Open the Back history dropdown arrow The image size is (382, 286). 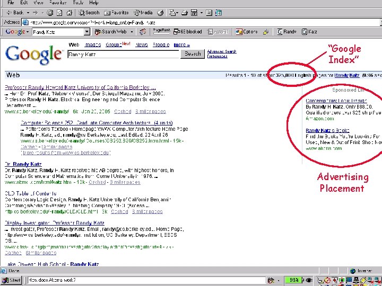(28, 13)
